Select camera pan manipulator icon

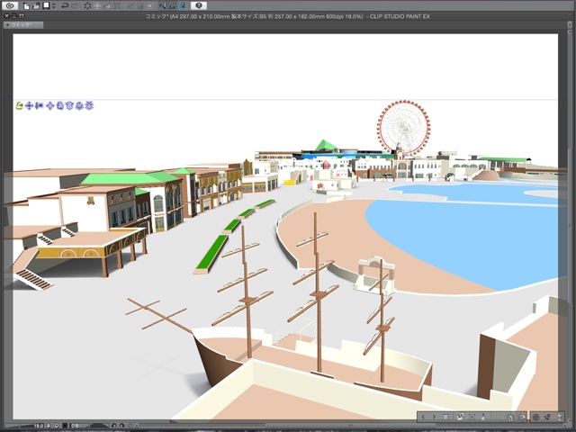pyautogui.click(x=29, y=106)
